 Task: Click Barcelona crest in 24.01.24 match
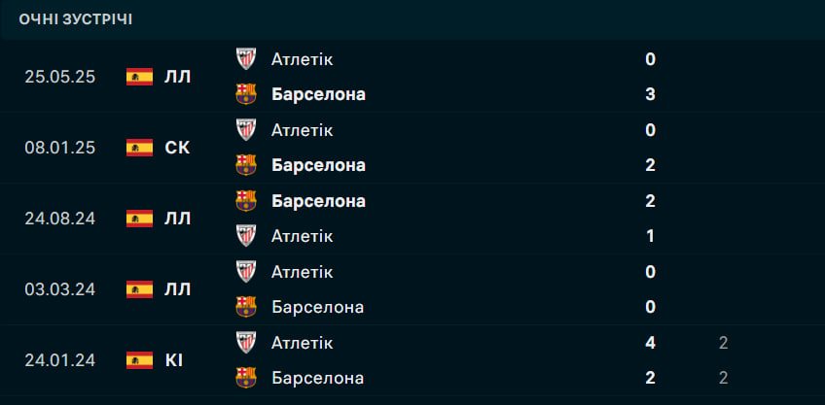pyautogui.click(x=247, y=378)
